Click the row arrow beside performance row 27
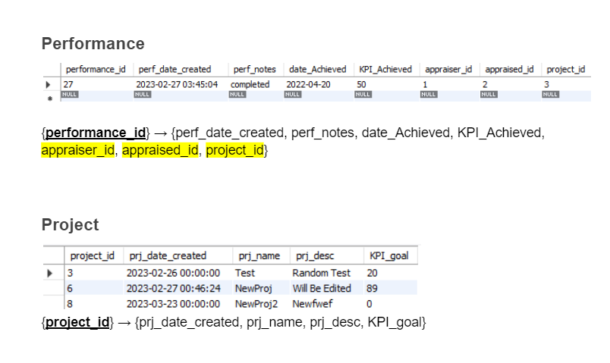 (49, 84)
